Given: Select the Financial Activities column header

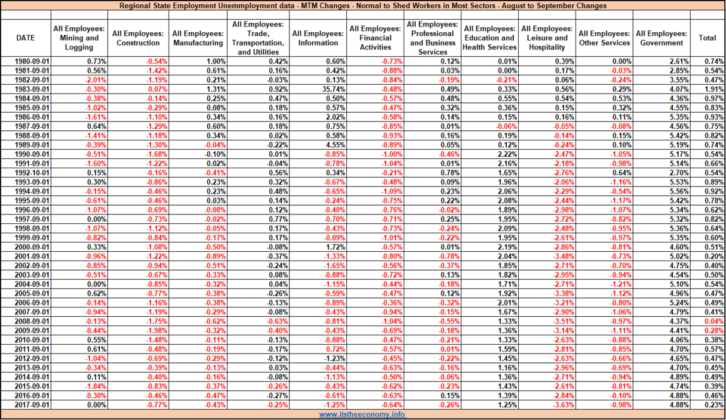Looking at the screenshot, I should 375,38.
